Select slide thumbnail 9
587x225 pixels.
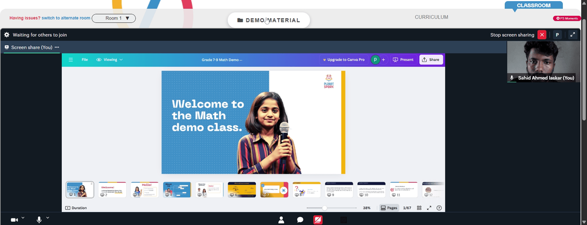(339, 189)
